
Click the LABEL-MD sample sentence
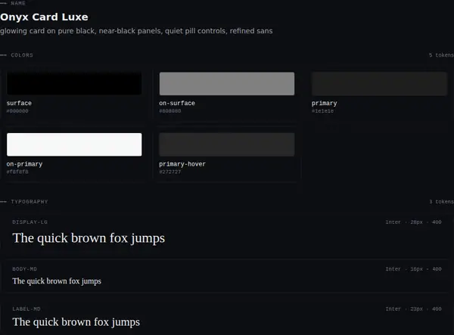pyautogui.click(x=76, y=322)
